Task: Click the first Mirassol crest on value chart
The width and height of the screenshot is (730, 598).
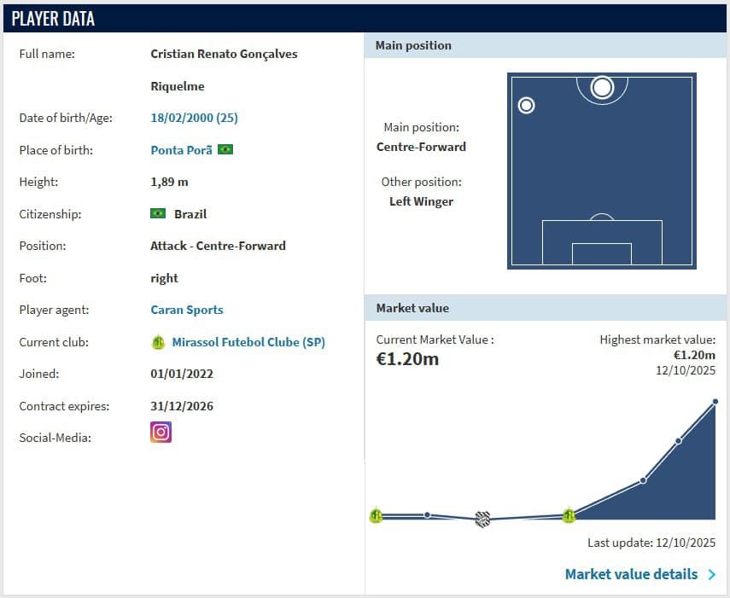Action: [x=377, y=516]
